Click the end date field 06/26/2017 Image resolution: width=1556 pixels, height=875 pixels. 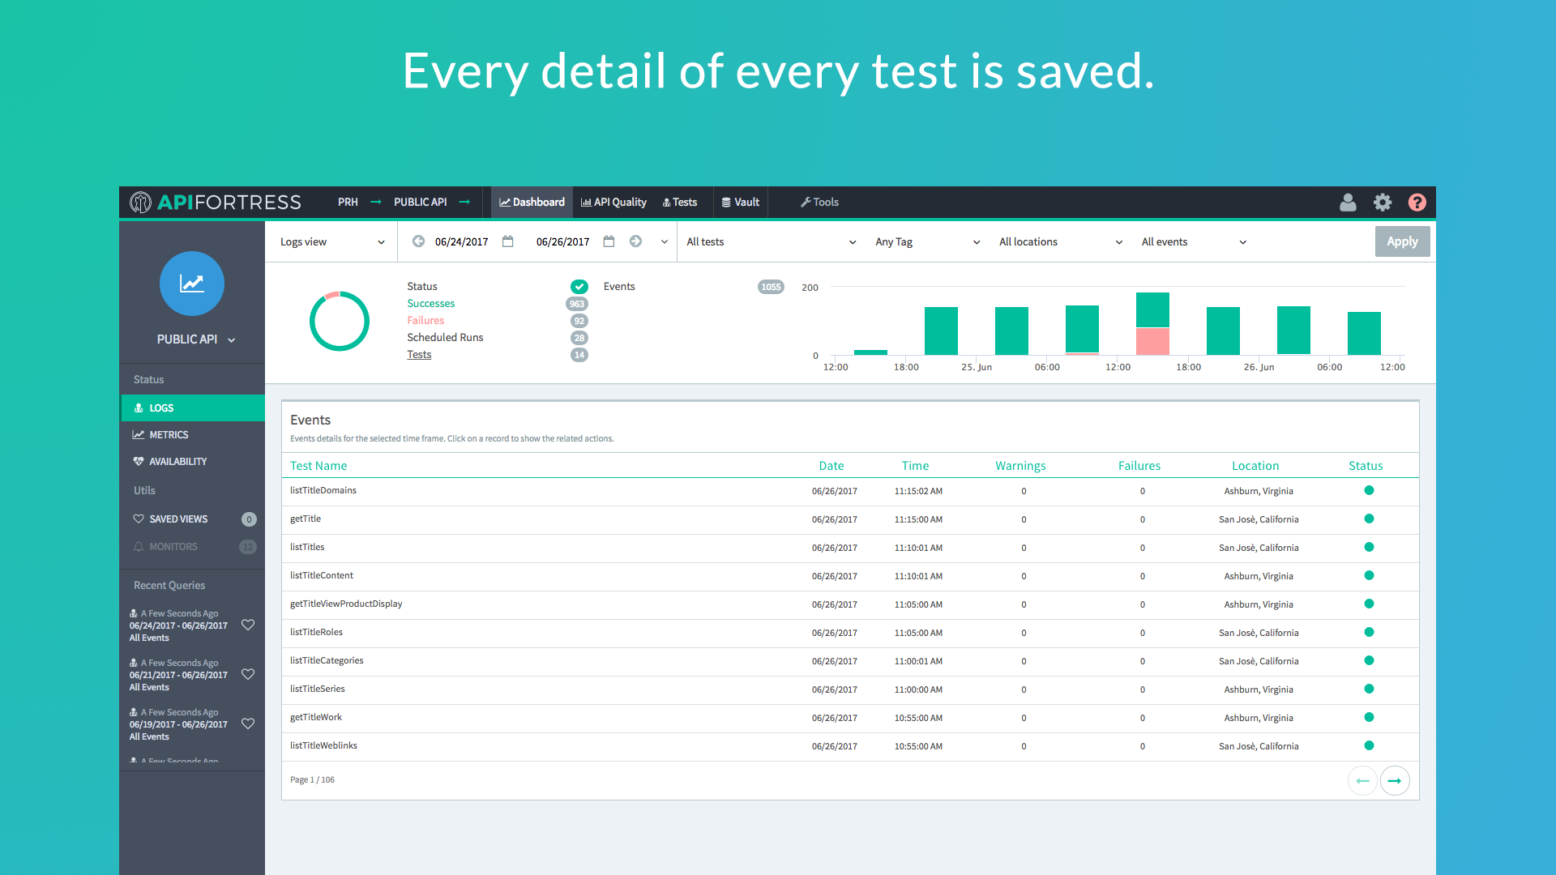coord(562,241)
